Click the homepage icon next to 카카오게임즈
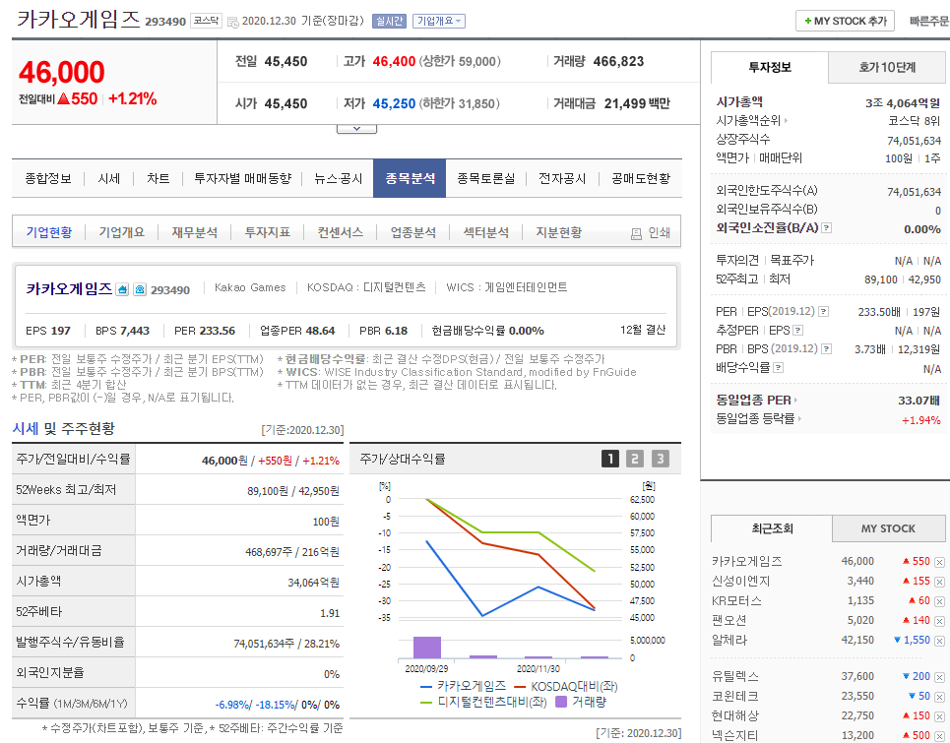 122,289
